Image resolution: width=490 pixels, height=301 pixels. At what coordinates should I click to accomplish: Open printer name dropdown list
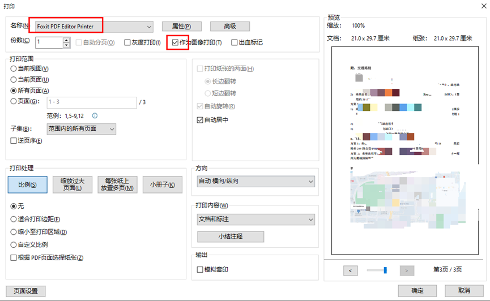click(x=149, y=27)
